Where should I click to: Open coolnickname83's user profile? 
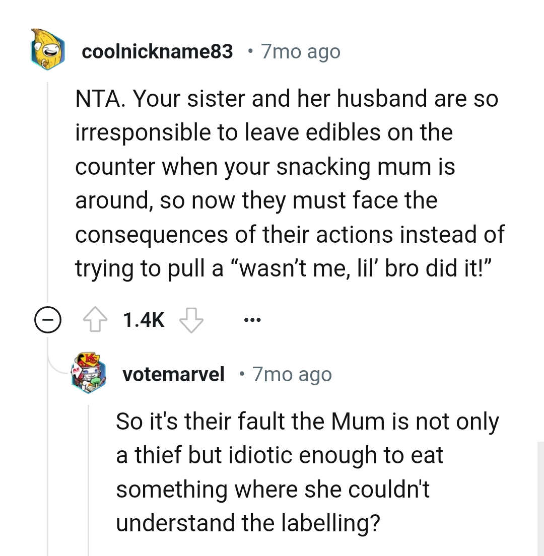(158, 51)
